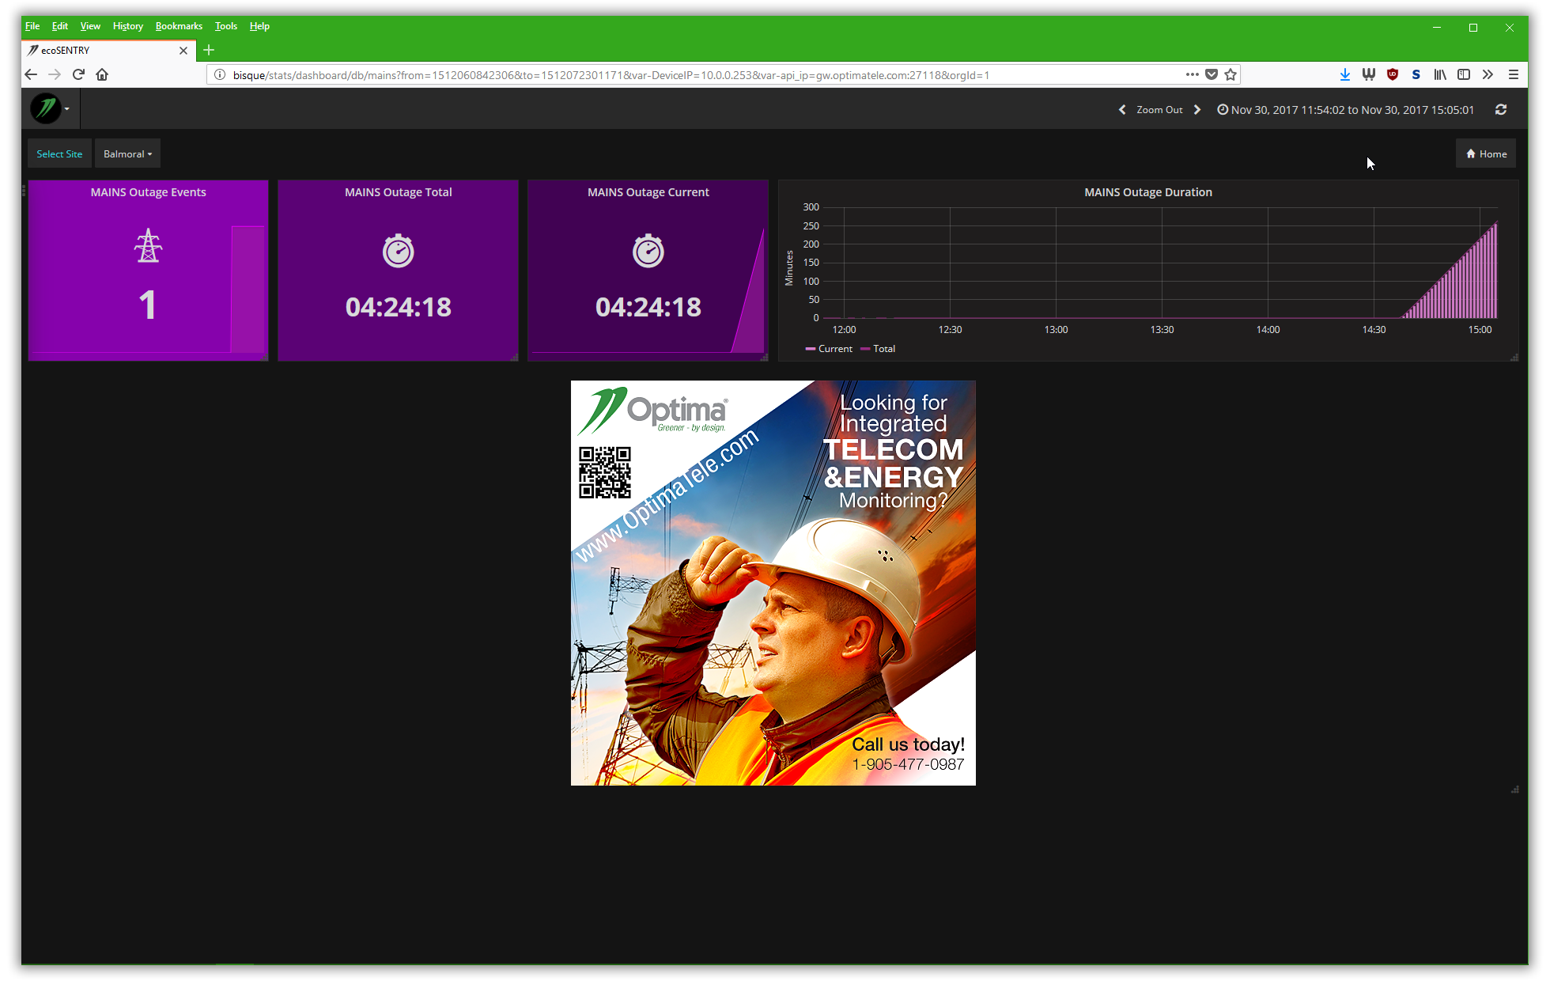The width and height of the screenshot is (1550, 981).
Task: Click the browser Forward arrow
Action: point(55,74)
